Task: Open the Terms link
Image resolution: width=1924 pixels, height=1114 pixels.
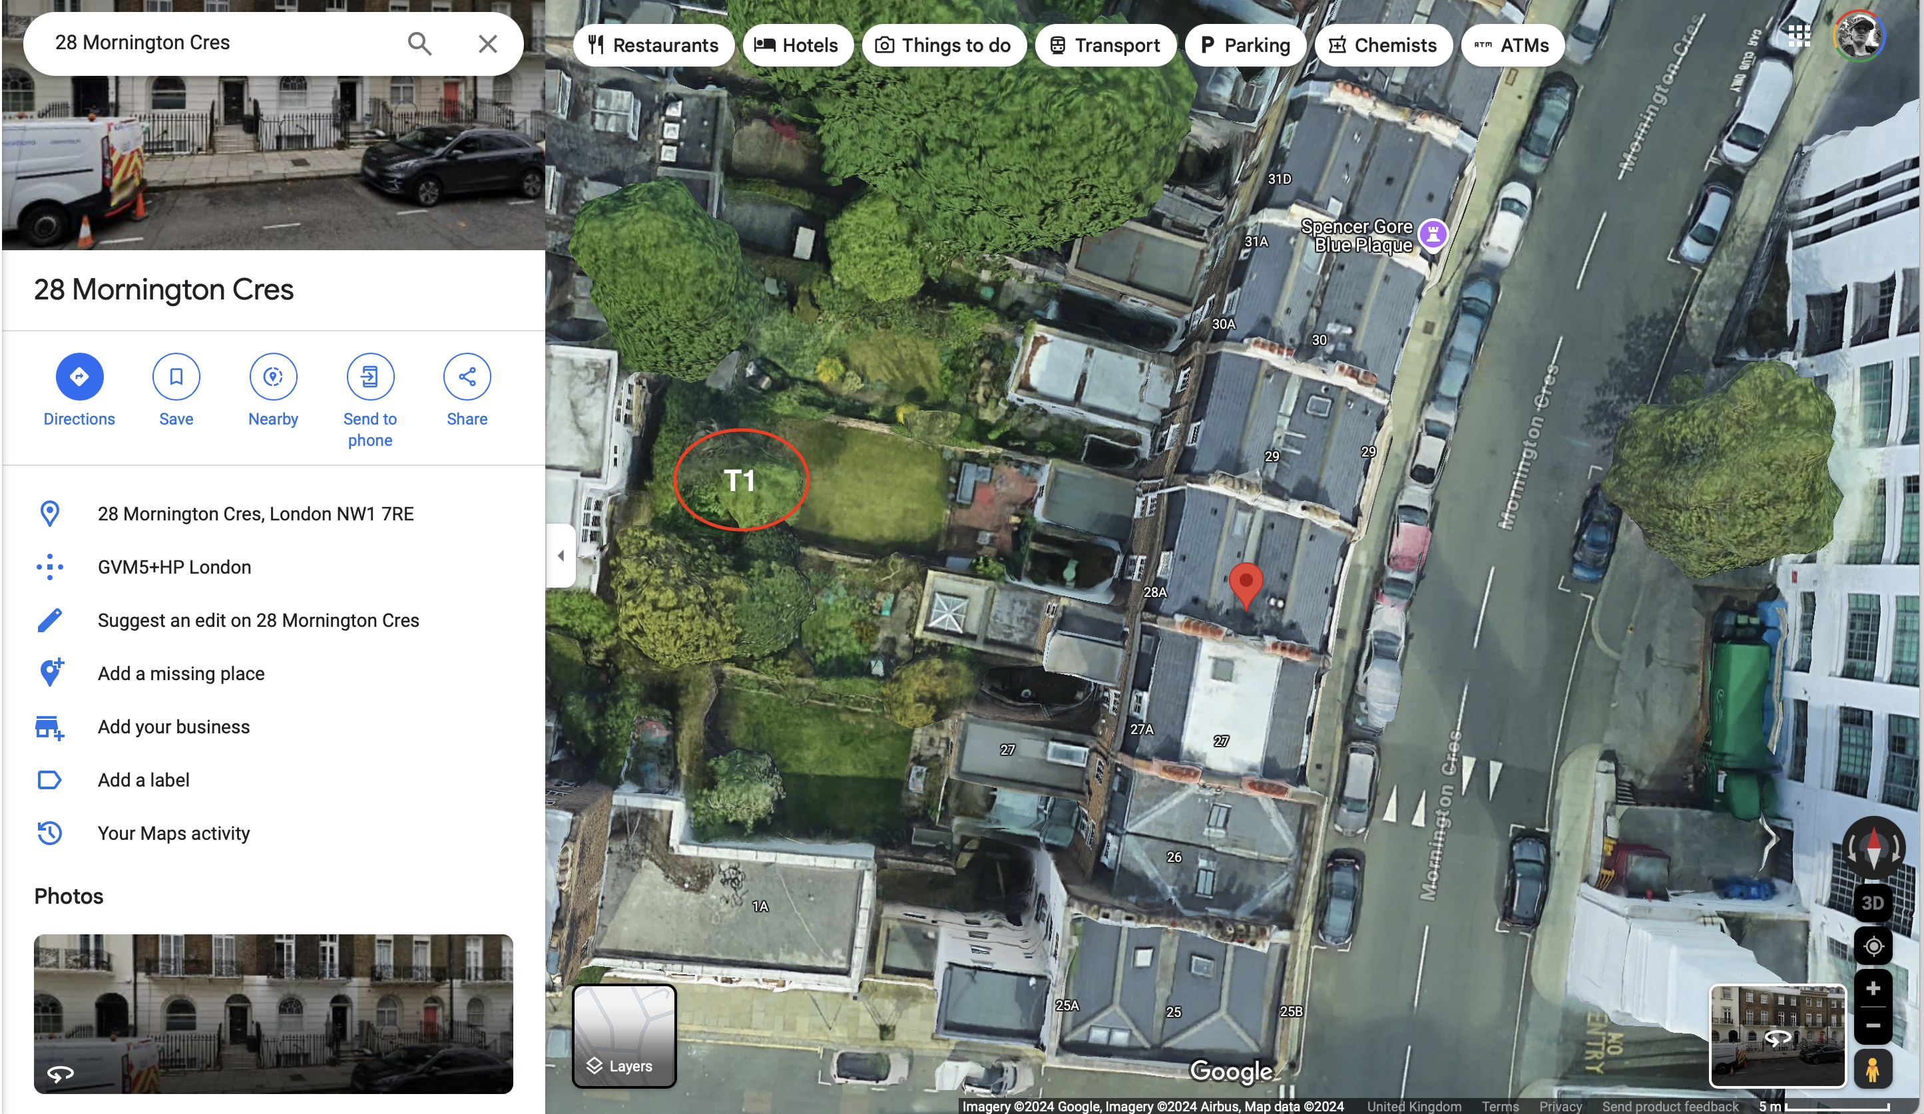Action: 1499,1107
